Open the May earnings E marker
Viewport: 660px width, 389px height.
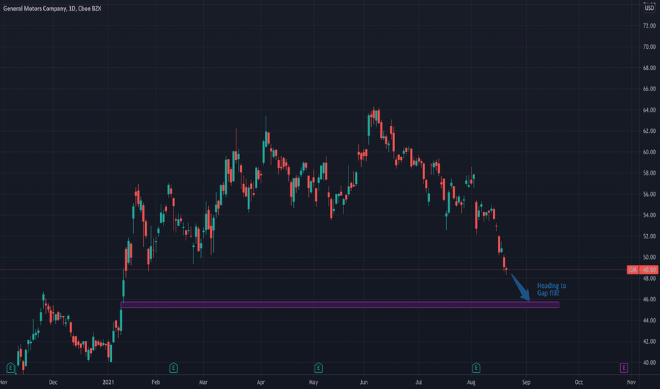[318, 368]
